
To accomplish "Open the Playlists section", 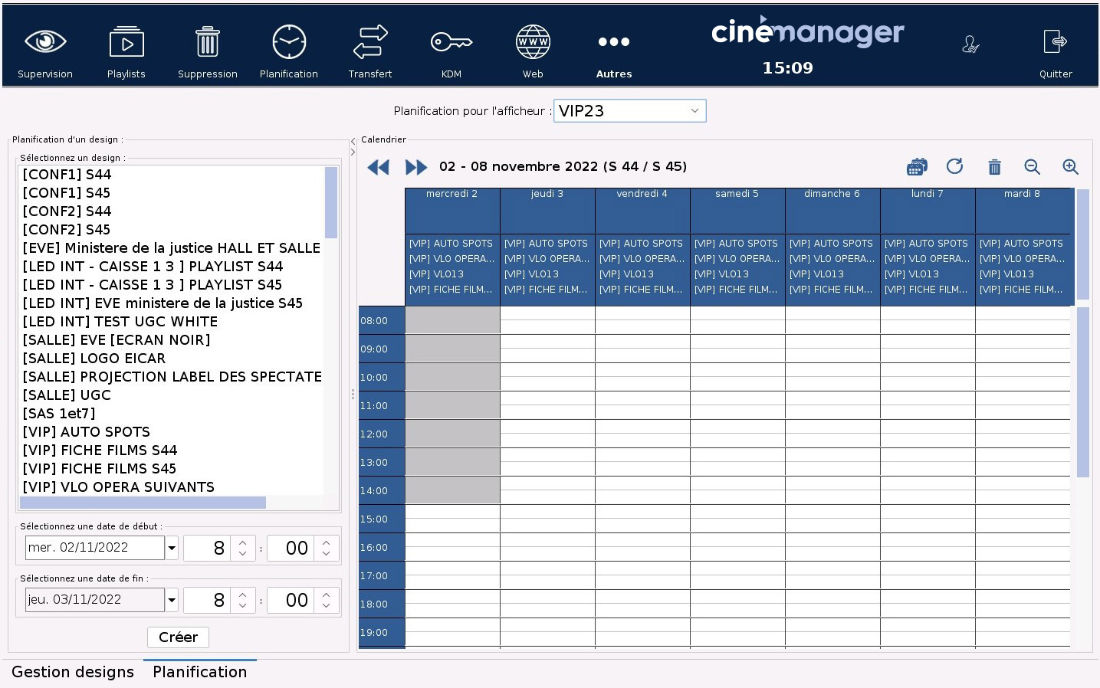I will tap(126, 43).
